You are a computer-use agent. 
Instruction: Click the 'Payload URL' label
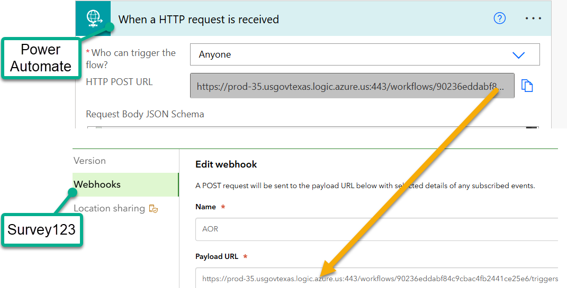click(217, 257)
